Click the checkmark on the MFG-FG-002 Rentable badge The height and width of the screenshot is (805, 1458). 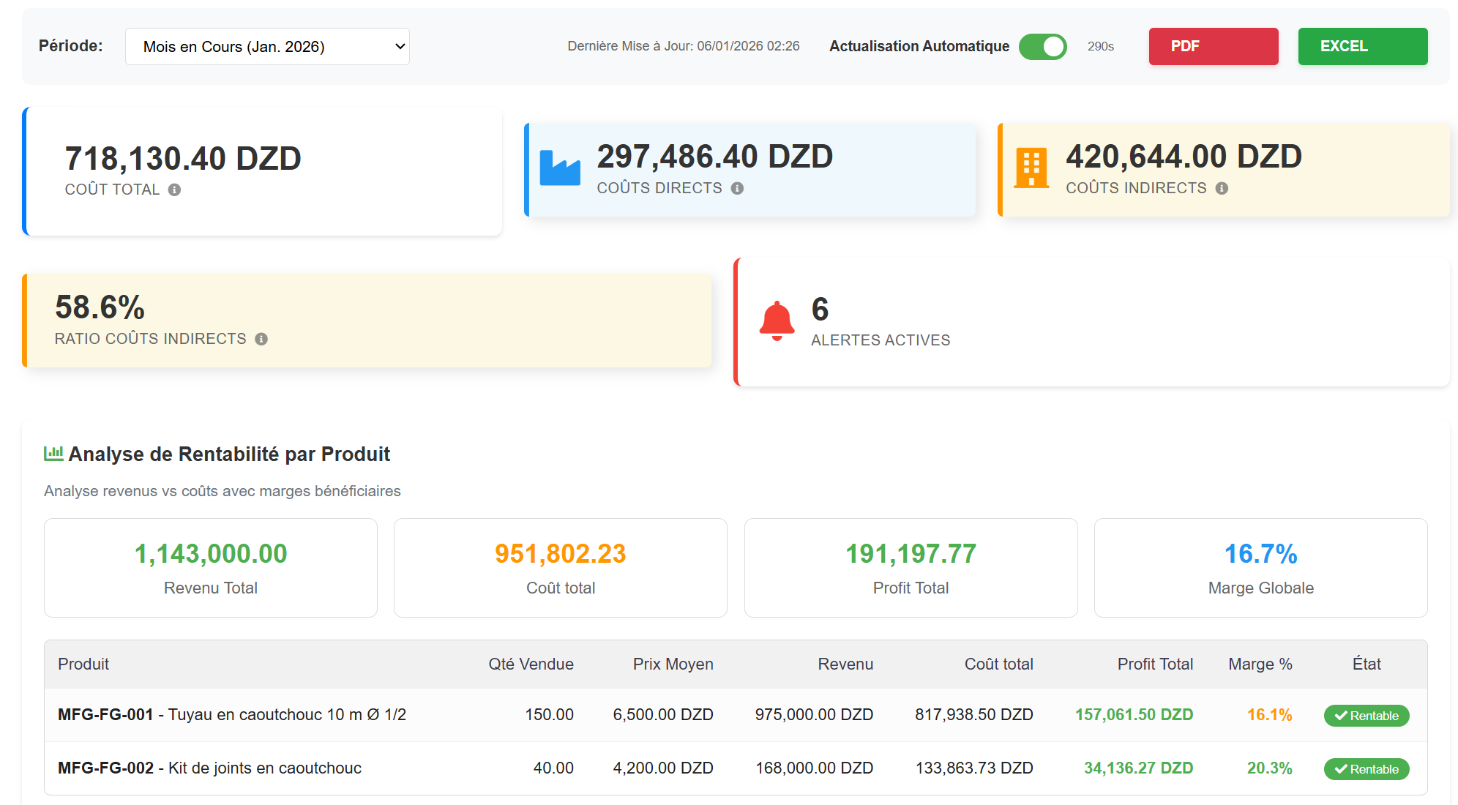pyautogui.click(x=1341, y=769)
